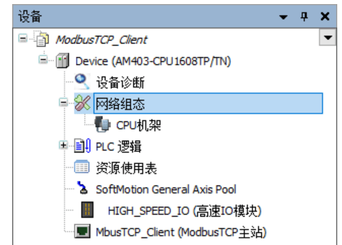Select PLC 逻辑 tree entry
The height and width of the screenshot is (245, 342).
119,147
